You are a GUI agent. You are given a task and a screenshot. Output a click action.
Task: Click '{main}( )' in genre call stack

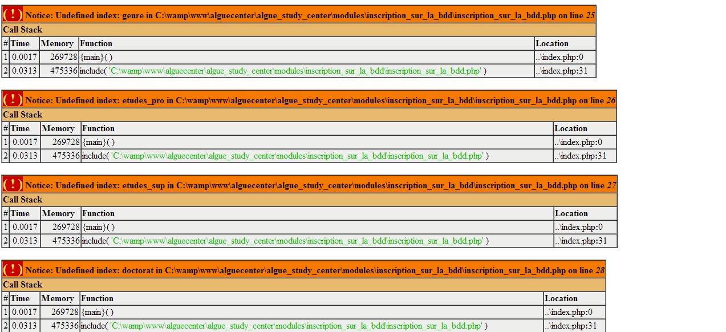coord(96,57)
